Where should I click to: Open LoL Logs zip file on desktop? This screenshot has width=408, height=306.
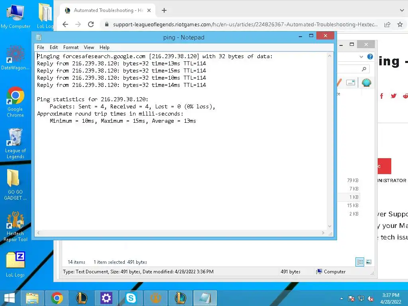pyautogui.click(x=16, y=265)
